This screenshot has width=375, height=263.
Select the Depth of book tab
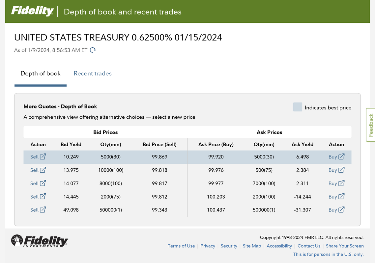click(41, 73)
